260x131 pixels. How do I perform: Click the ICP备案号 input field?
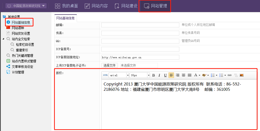click(x=140, y=49)
